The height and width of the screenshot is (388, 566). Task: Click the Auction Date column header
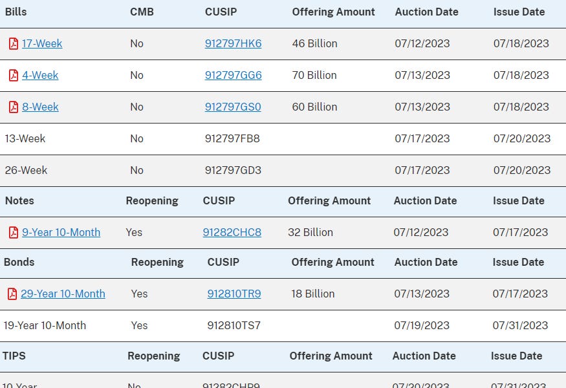pos(426,12)
